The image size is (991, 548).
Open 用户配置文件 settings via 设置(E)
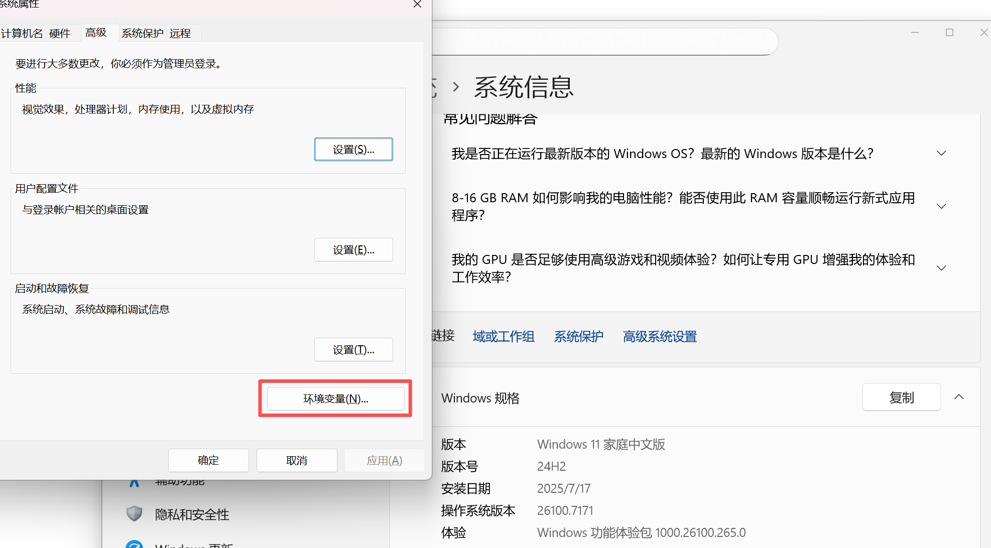tap(353, 249)
